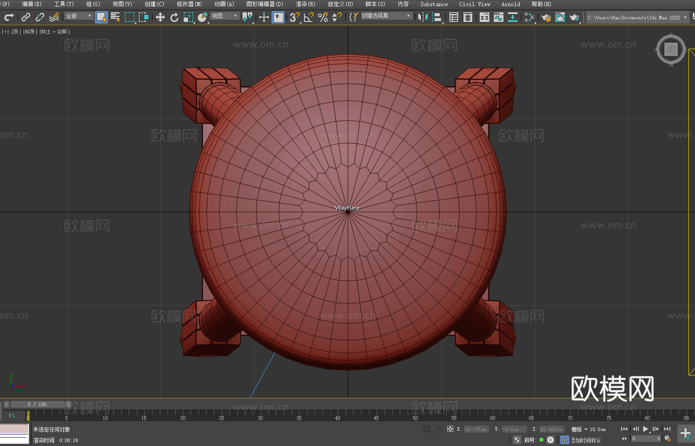Click the Mirror tool icon

tap(423, 18)
